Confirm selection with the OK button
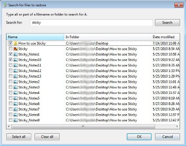Screen dimensions: 186x146 coord(139,137)
